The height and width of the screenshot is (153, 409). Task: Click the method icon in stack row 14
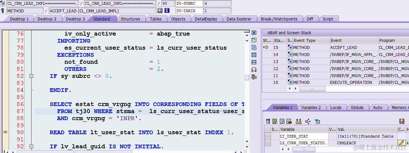(x=290, y=54)
